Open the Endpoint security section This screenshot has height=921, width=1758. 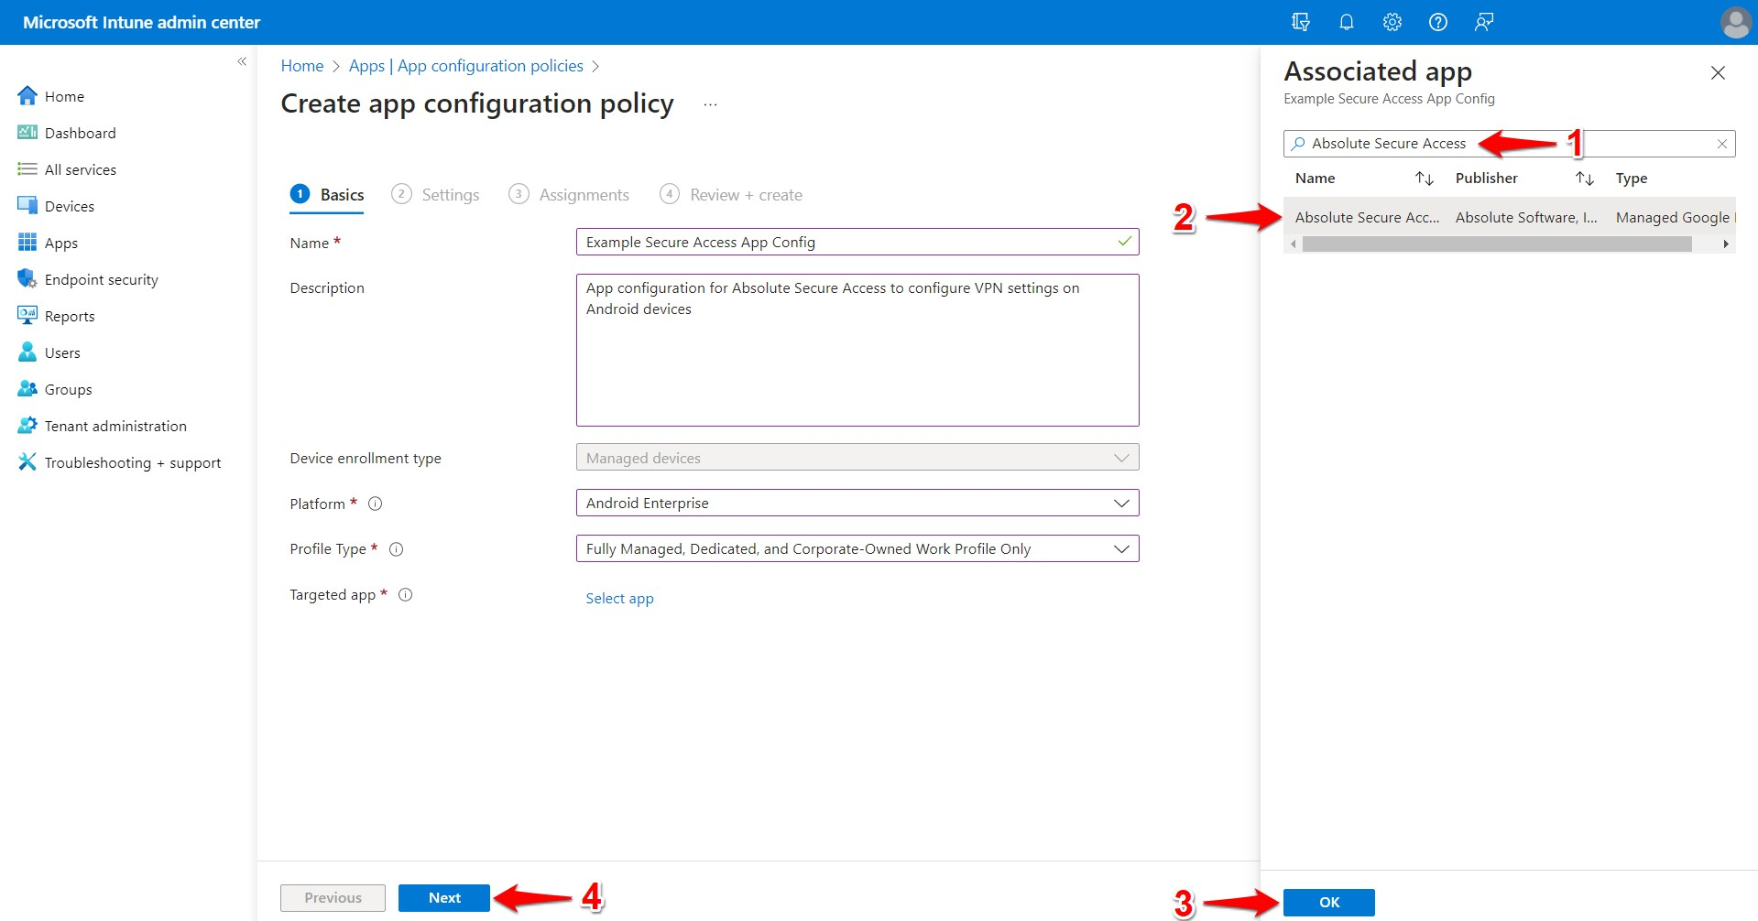click(101, 278)
